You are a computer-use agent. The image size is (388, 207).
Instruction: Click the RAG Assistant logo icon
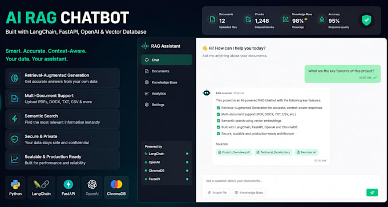[x=145, y=46]
